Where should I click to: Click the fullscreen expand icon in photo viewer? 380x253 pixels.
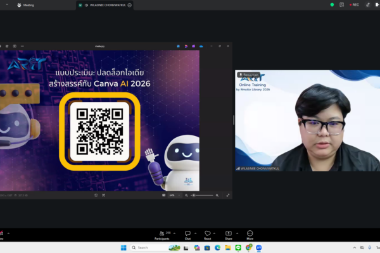click(228, 195)
